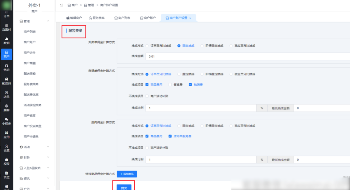This screenshot has height=190, width=350.
Task: Check the 餐盒费 checkbox
Action: (x=170, y=85)
